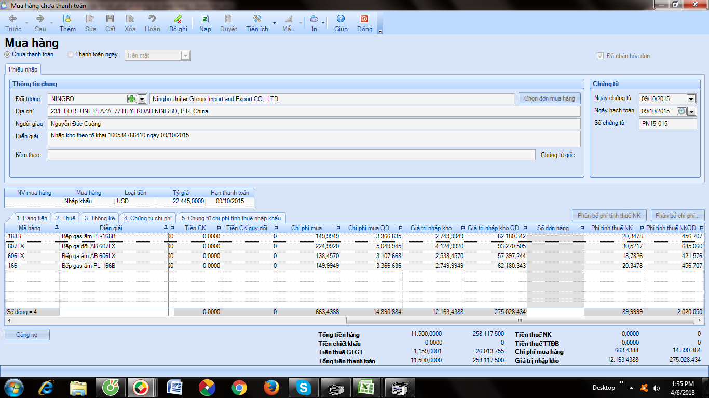Image resolution: width=709 pixels, height=398 pixels.
Task: Go to previous record with Trước
Action: 13,23
